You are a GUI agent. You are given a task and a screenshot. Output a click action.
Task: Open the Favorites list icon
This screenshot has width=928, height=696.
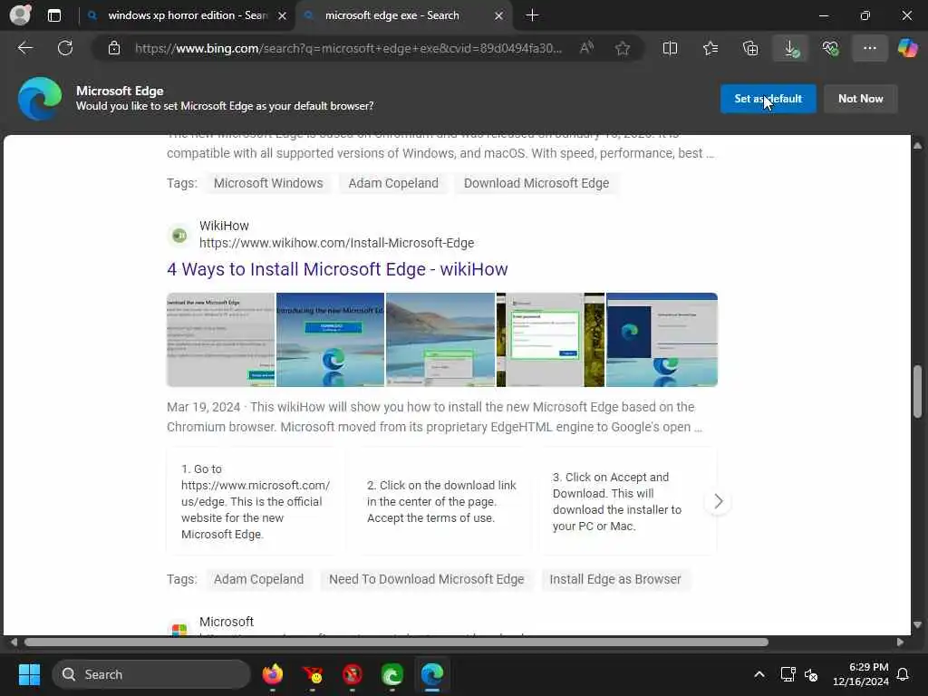710,48
